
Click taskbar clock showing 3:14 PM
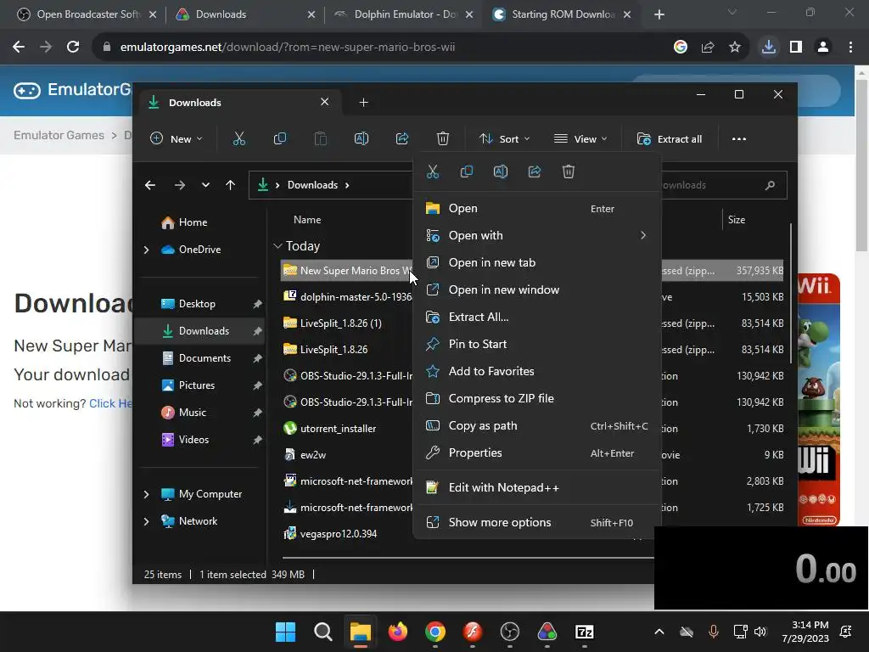[805, 632]
